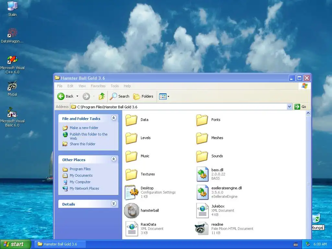Click the safely remove hardware tray icon
Viewport: 332px width, 249px height.
tap(308, 244)
